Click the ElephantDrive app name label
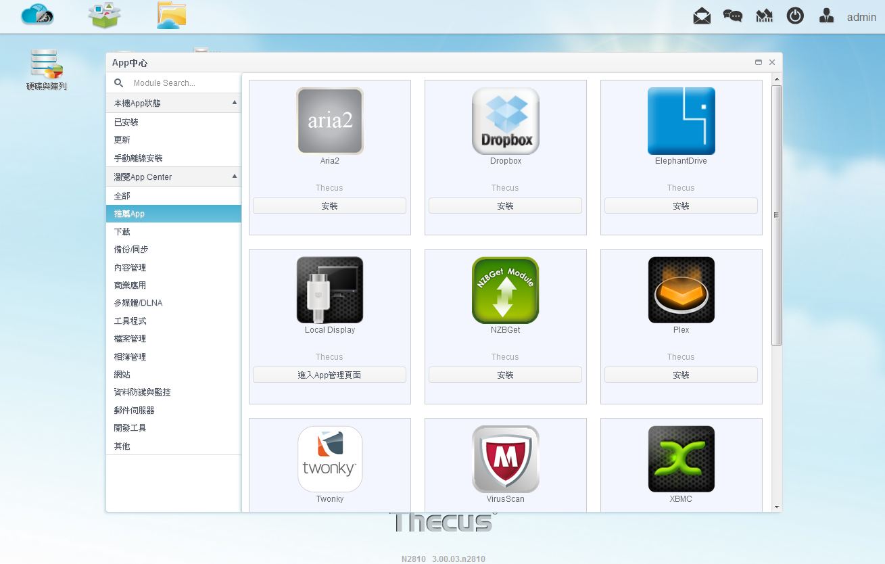This screenshot has width=885, height=564. tap(681, 161)
